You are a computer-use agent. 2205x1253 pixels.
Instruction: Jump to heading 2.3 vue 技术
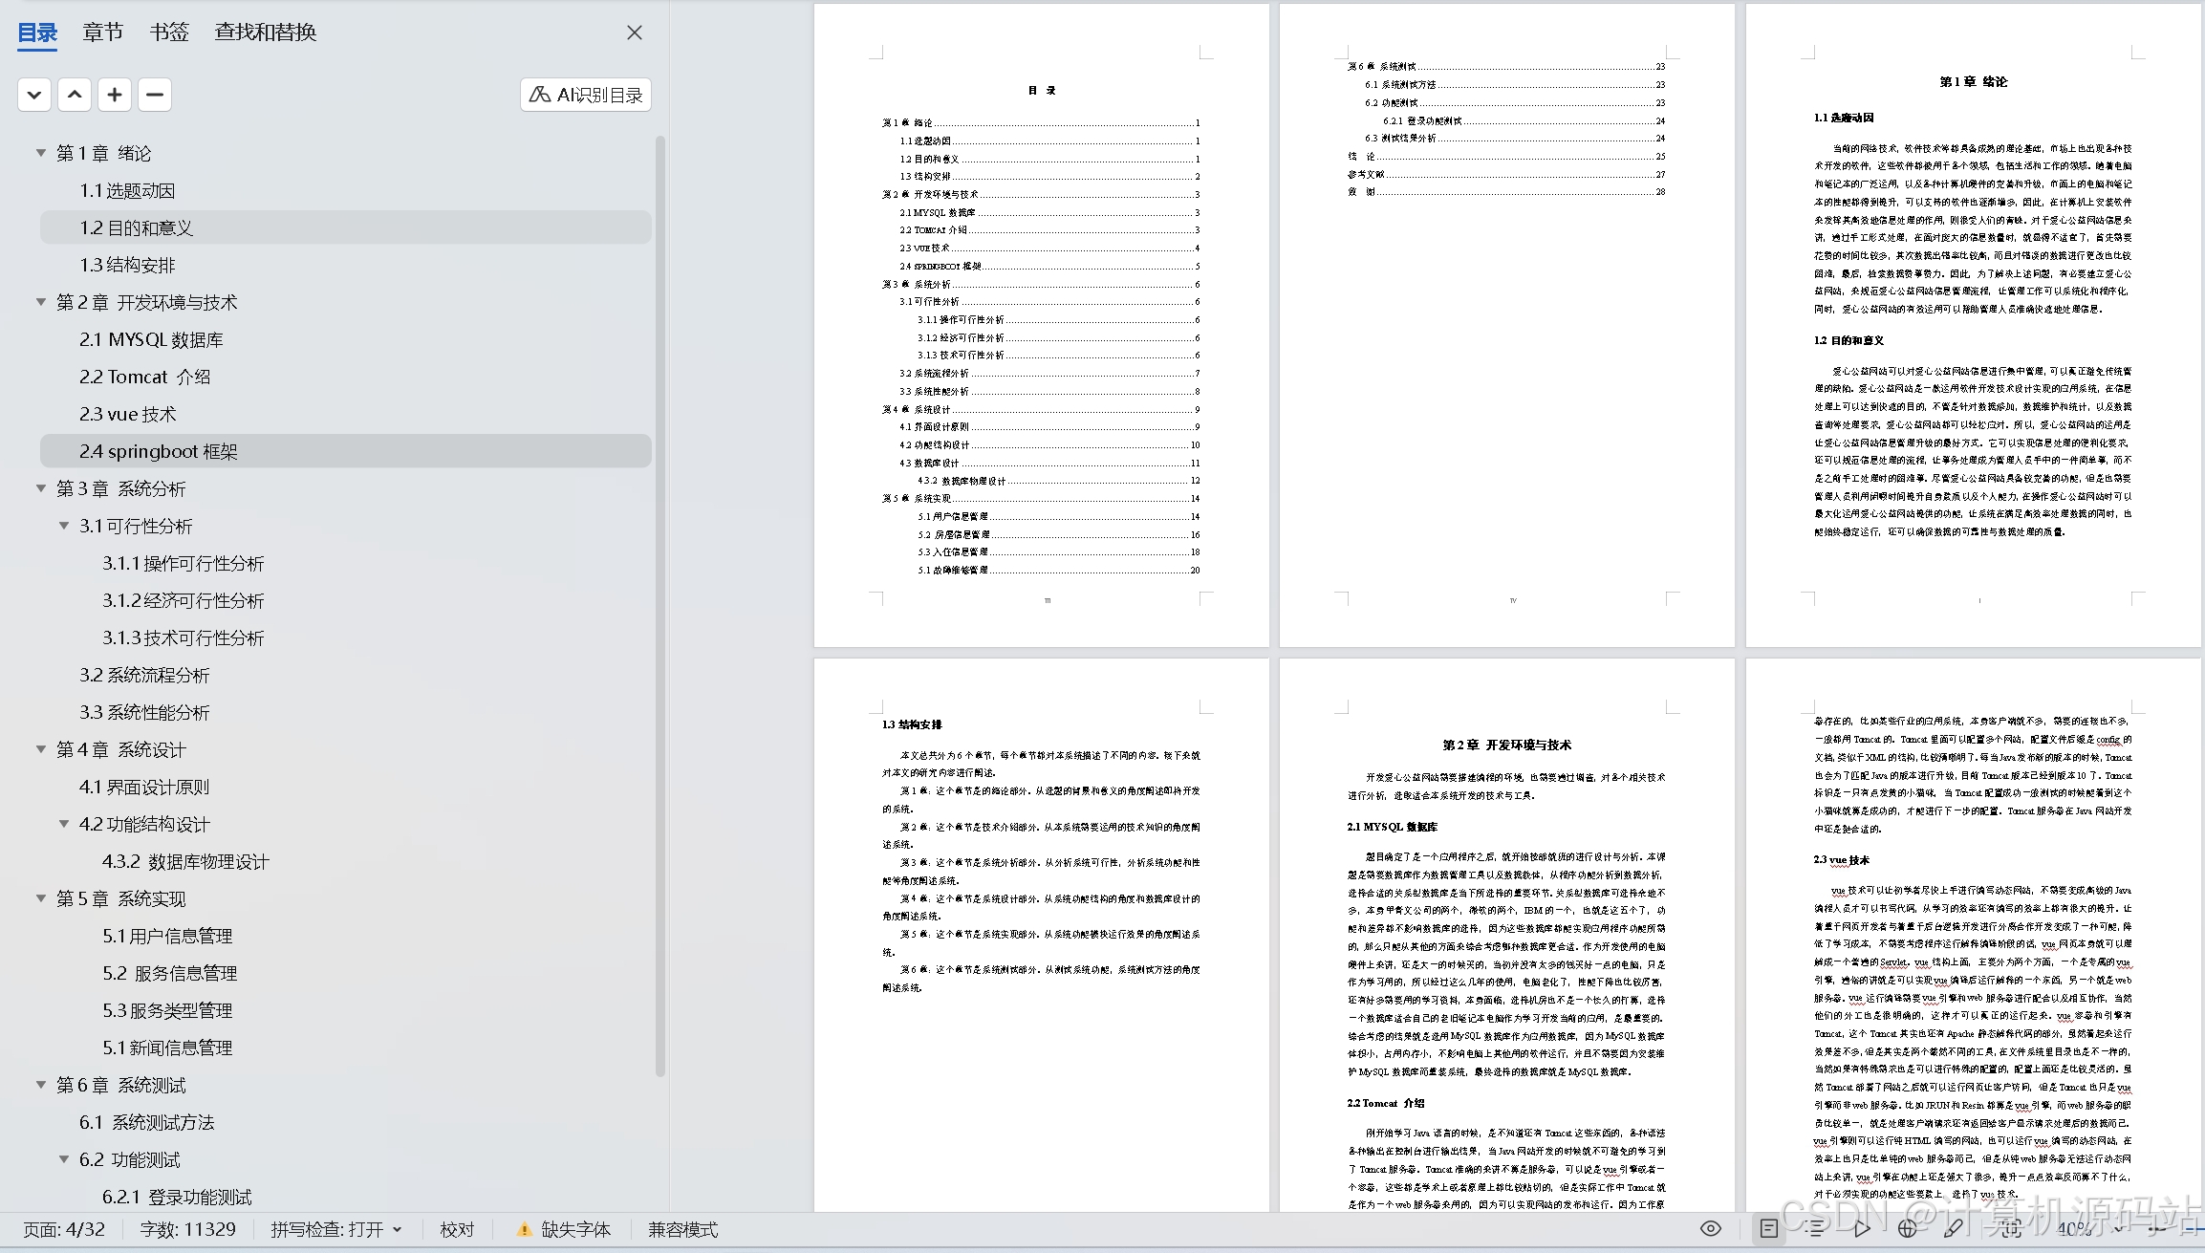coord(128,414)
